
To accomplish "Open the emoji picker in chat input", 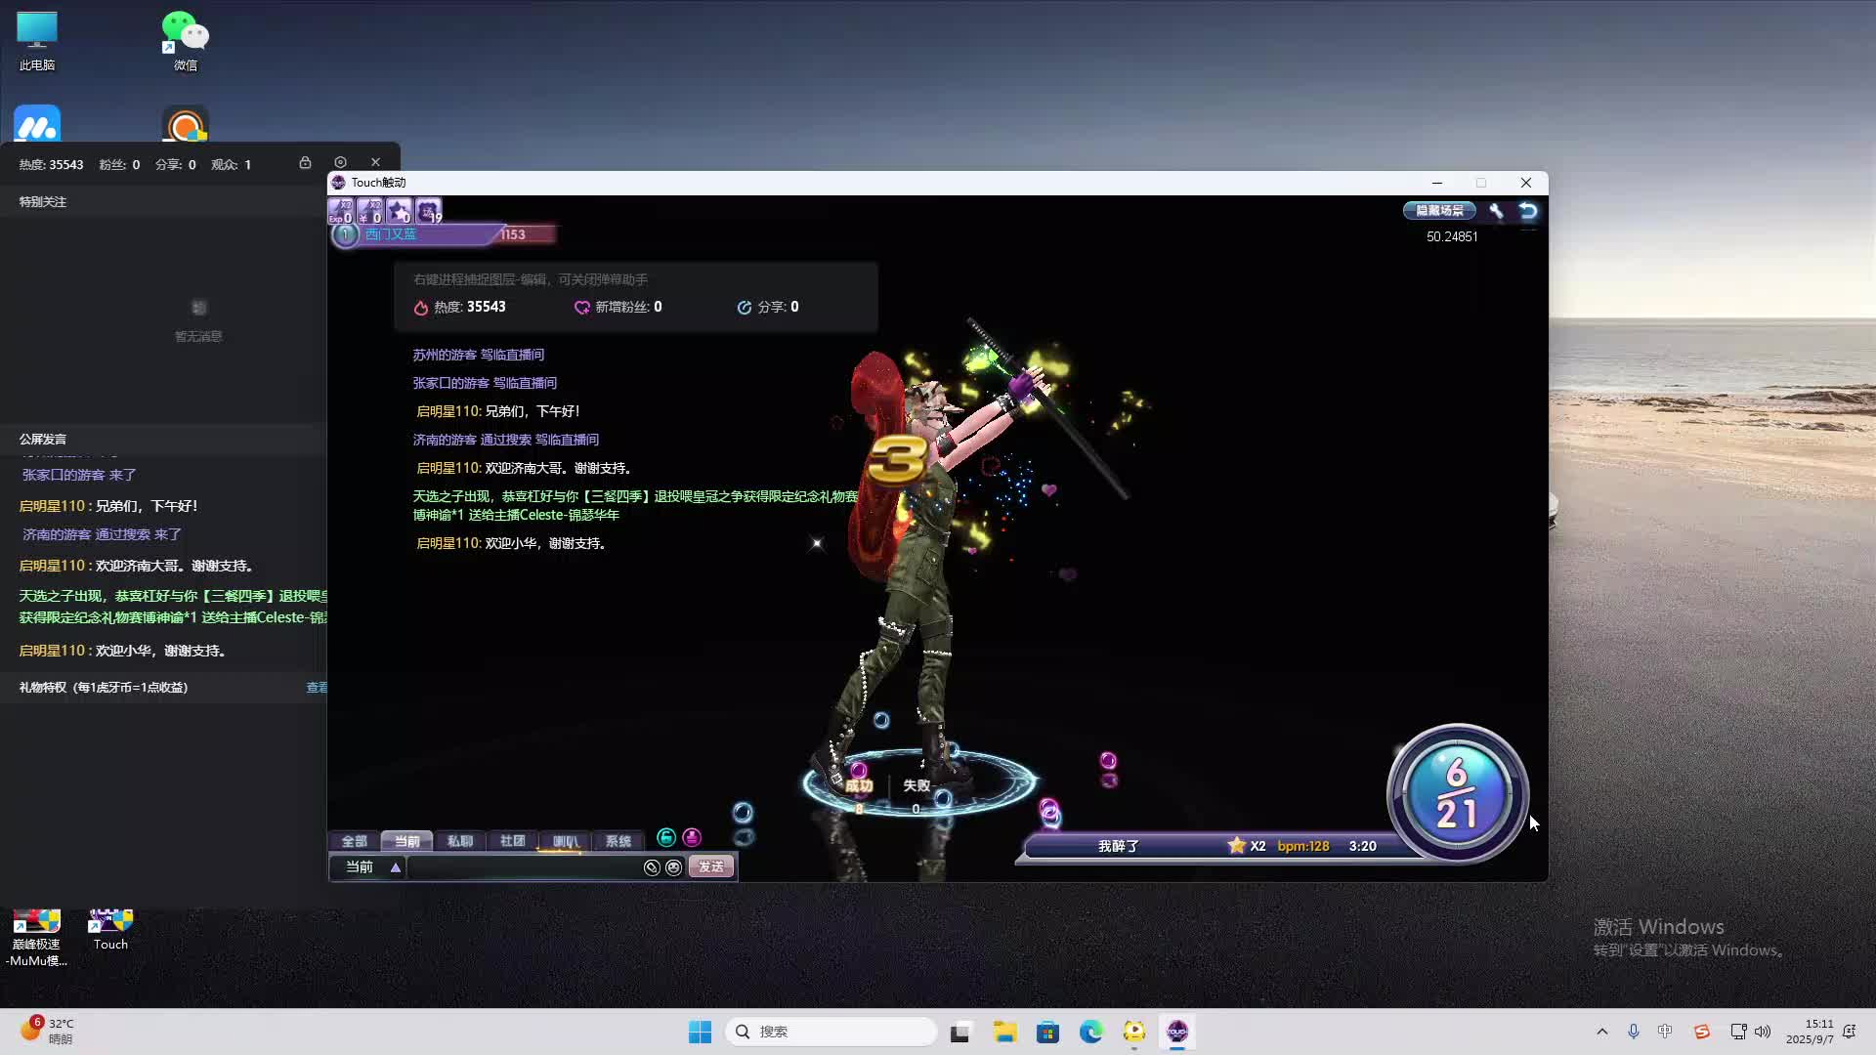I will click(x=673, y=867).
